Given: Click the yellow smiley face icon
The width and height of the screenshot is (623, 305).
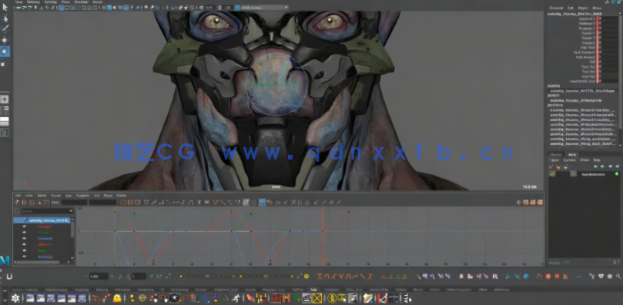Looking at the screenshot, I should pyautogui.click(x=306, y=276).
